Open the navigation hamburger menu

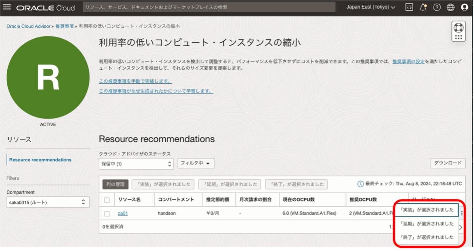tap(7, 7)
